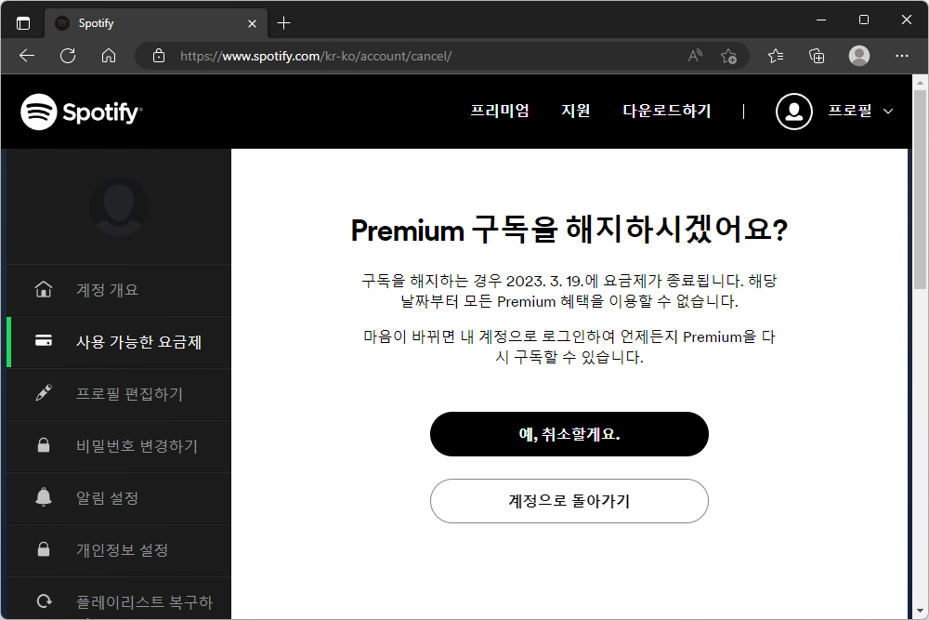This screenshot has height=620, width=929.
Task: Click the lock icon beside 비밀번호 변경하기
Action: pyautogui.click(x=44, y=445)
